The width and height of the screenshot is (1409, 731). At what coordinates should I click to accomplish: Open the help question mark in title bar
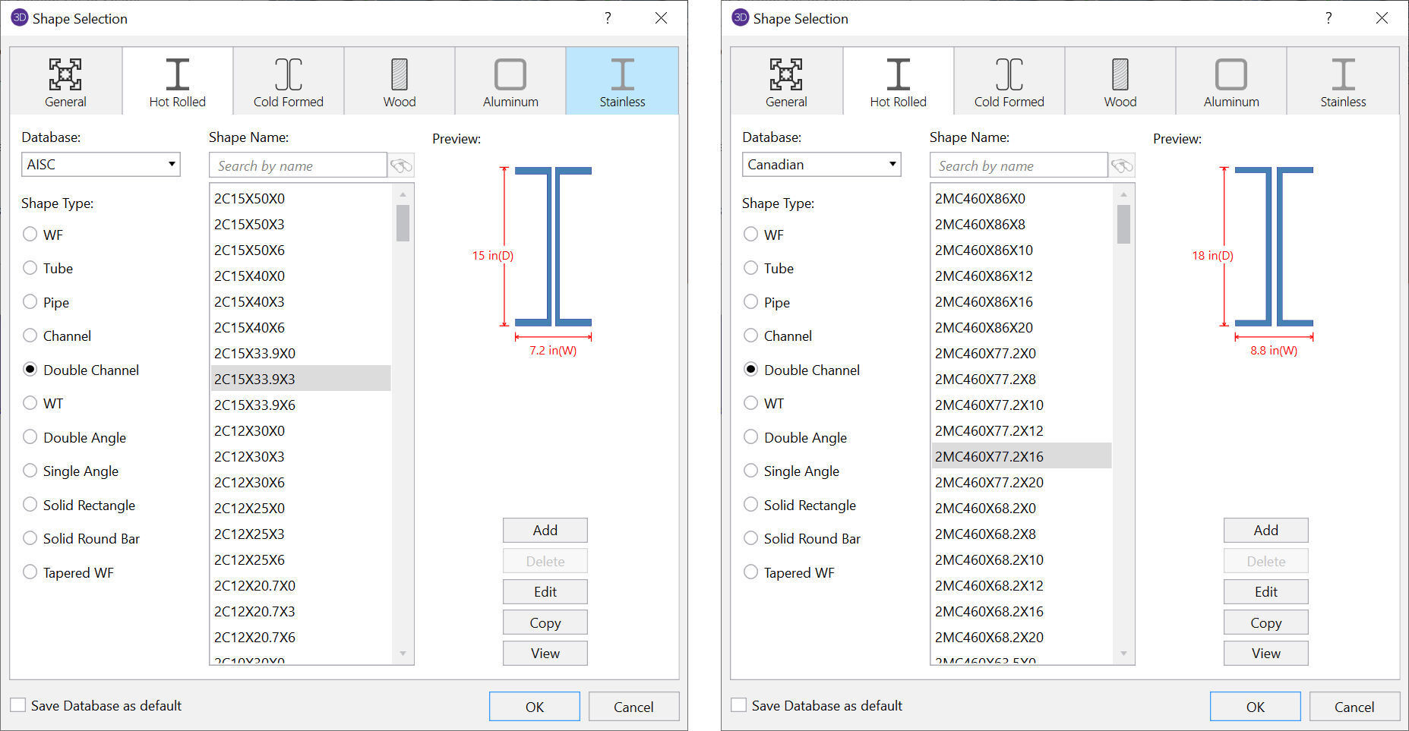[x=608, y=18]
